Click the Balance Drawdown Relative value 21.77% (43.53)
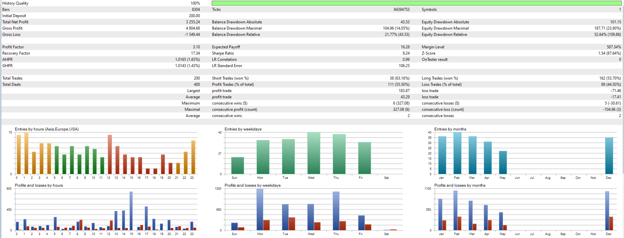The height and width of the screenshot is (238, 624). tap(397, 35)
